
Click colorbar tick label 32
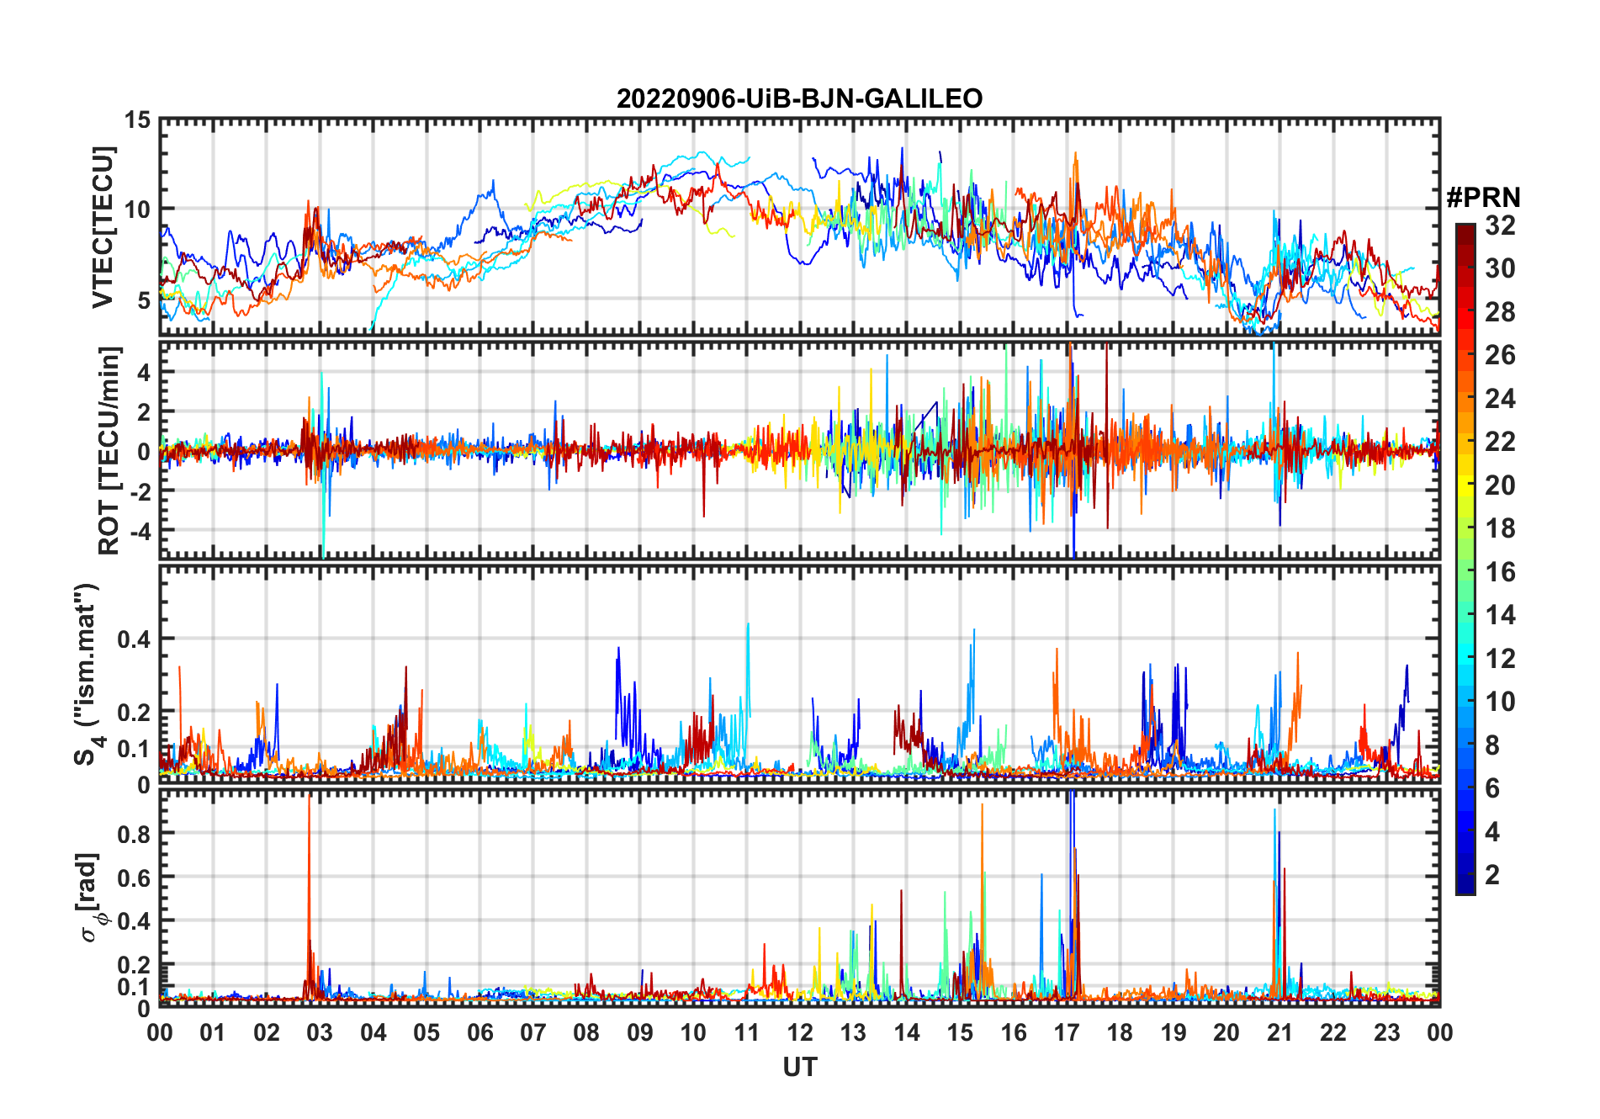point(1500,225)
